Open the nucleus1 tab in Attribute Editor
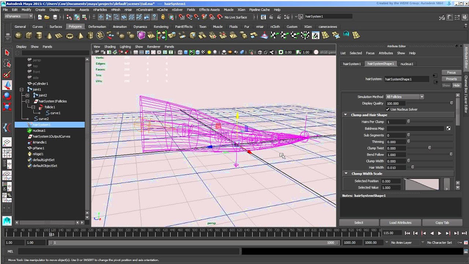The image size is (469, 264). 407,64
